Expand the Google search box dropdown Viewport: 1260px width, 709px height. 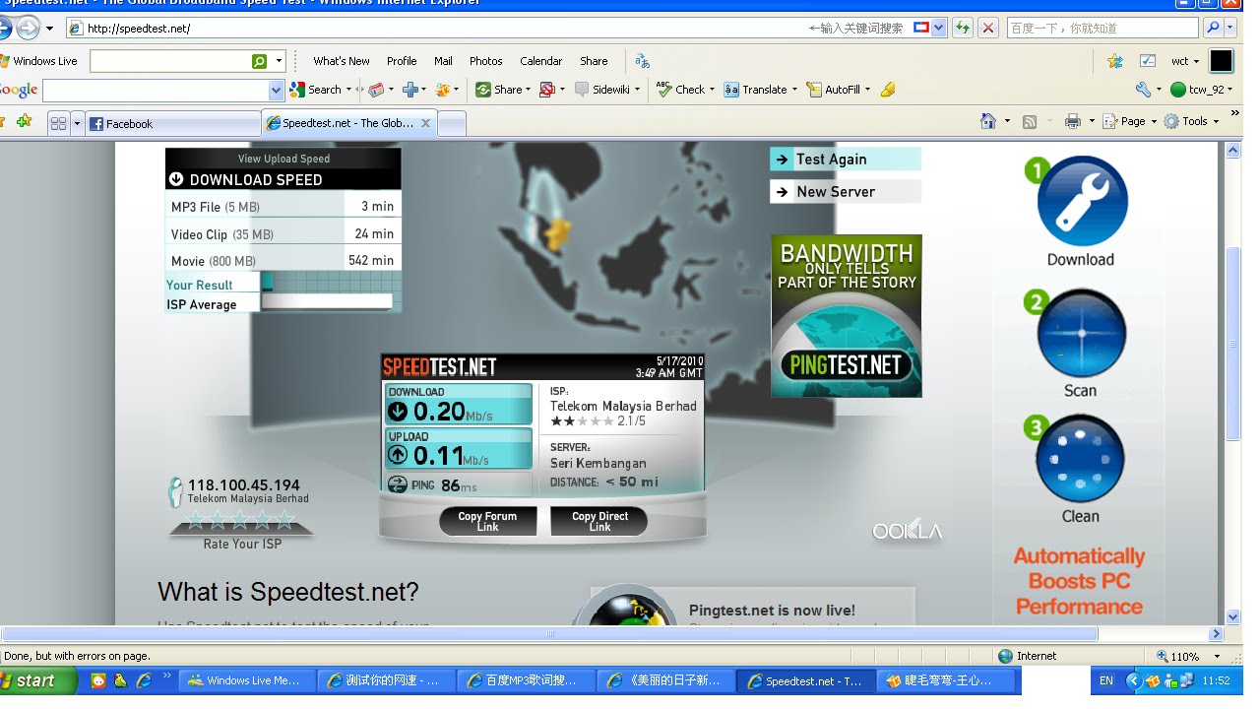[276, 90]
